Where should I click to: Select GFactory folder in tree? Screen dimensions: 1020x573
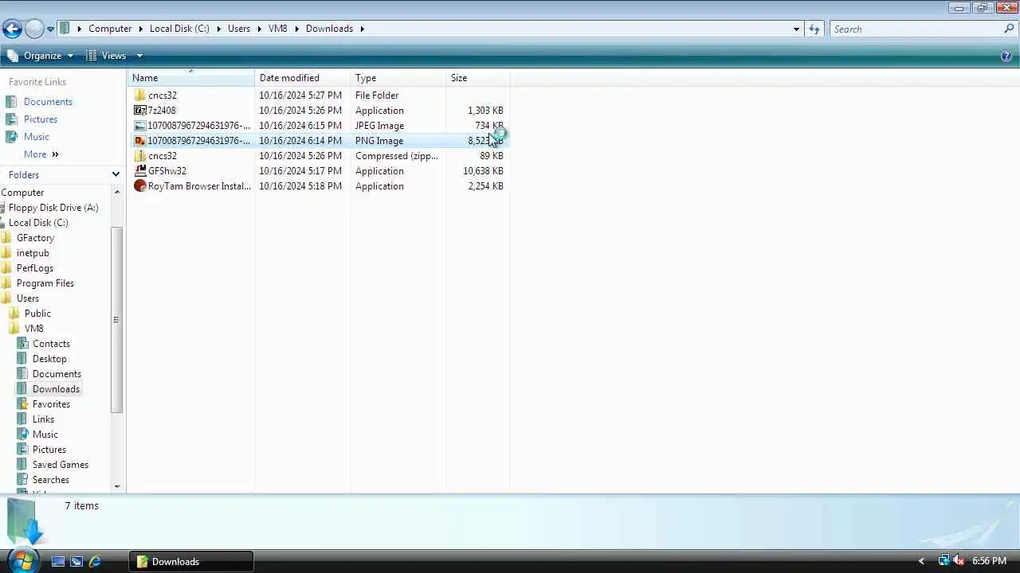(35, 238)
